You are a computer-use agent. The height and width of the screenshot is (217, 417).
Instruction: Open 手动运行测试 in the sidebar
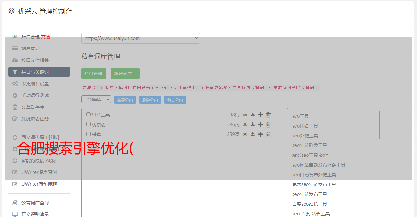pos(35,95)
